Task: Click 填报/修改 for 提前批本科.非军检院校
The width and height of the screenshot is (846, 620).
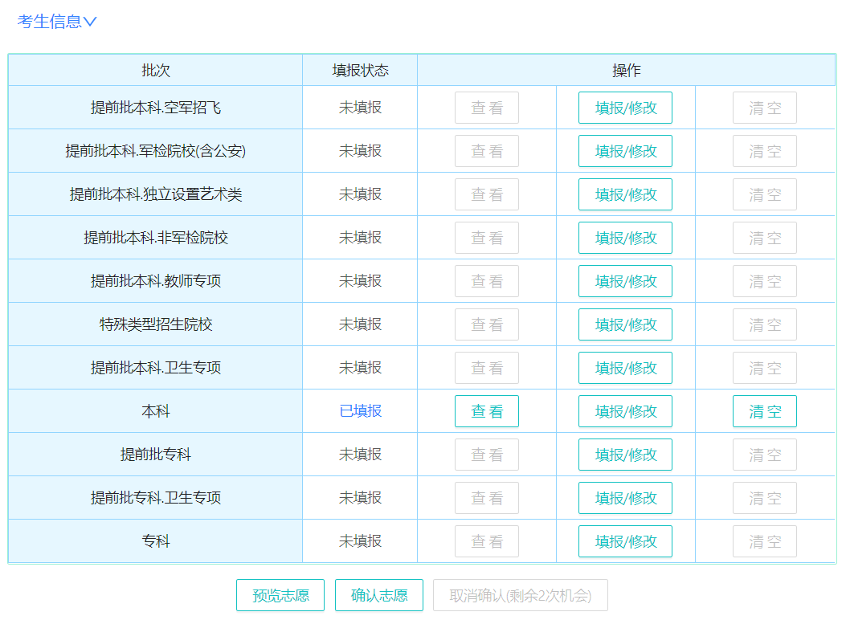Action: click(x=625, y=238)
